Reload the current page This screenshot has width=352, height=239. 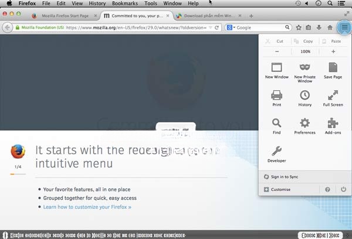216,28
